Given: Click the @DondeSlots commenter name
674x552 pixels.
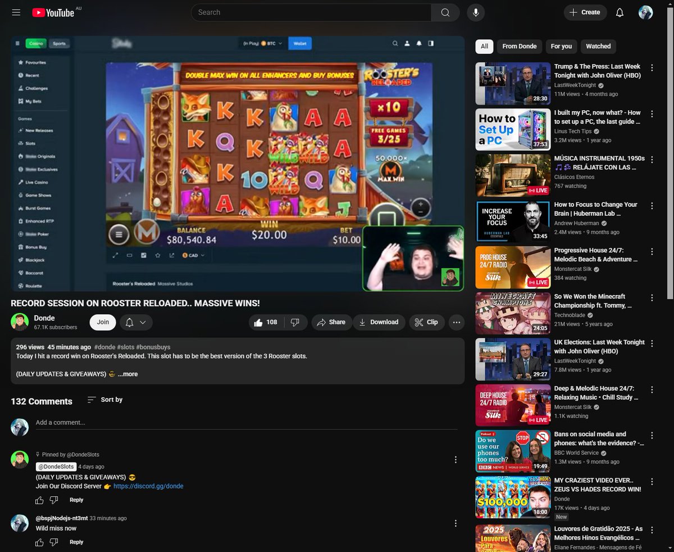Looking at the screenshot, I should [56, 467].
